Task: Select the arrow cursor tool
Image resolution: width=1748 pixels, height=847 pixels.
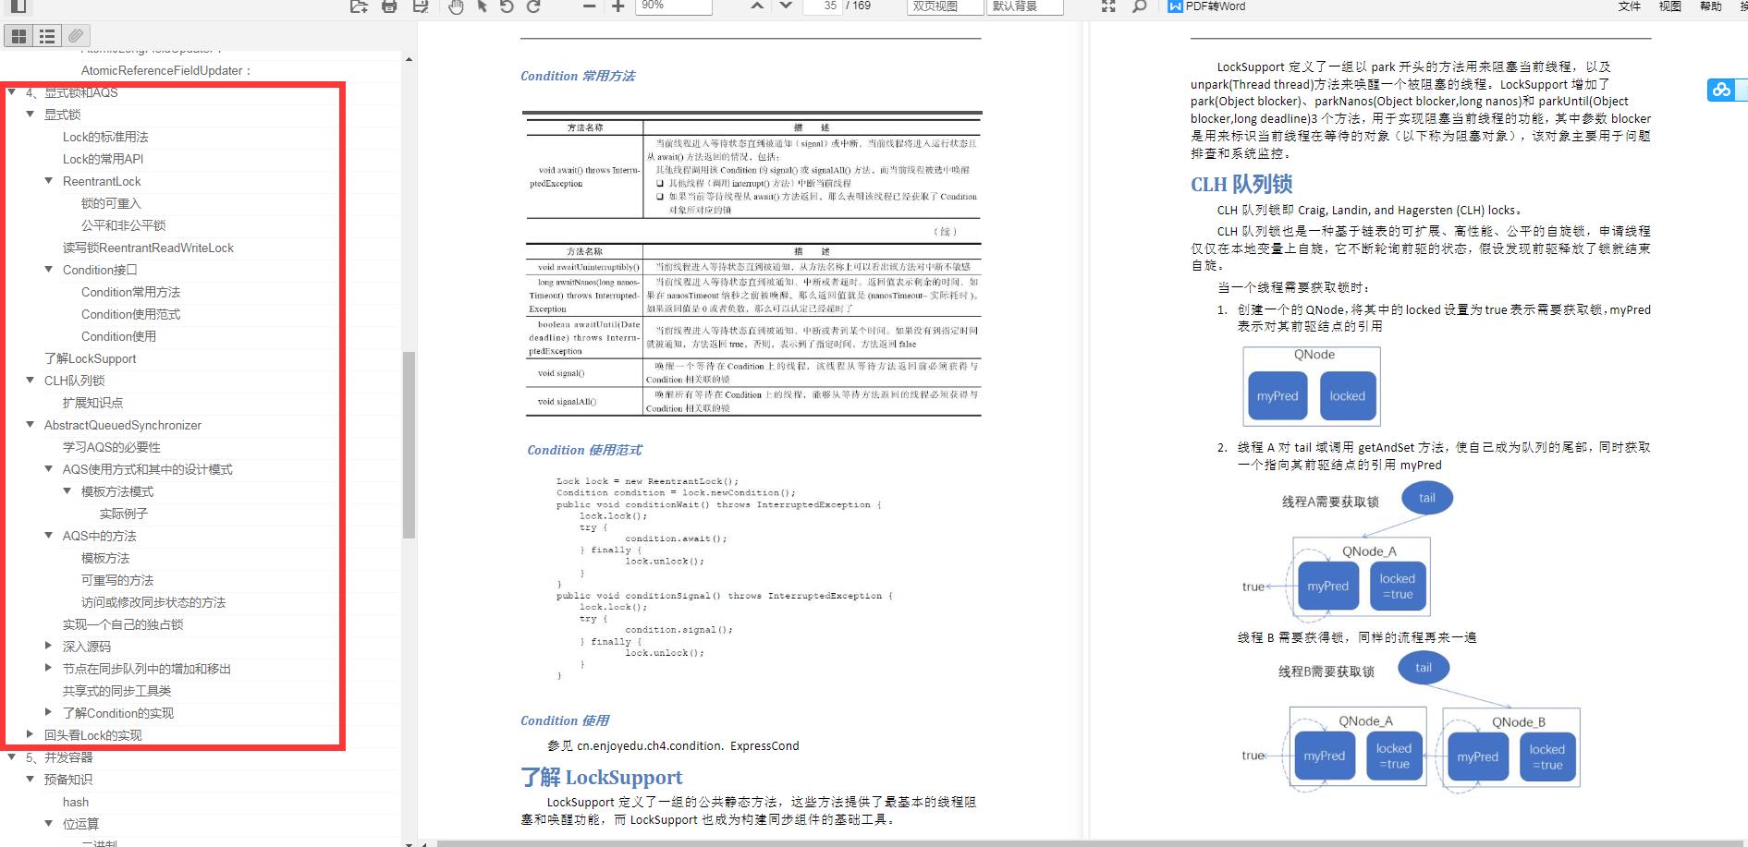Action: pos(482,6)
